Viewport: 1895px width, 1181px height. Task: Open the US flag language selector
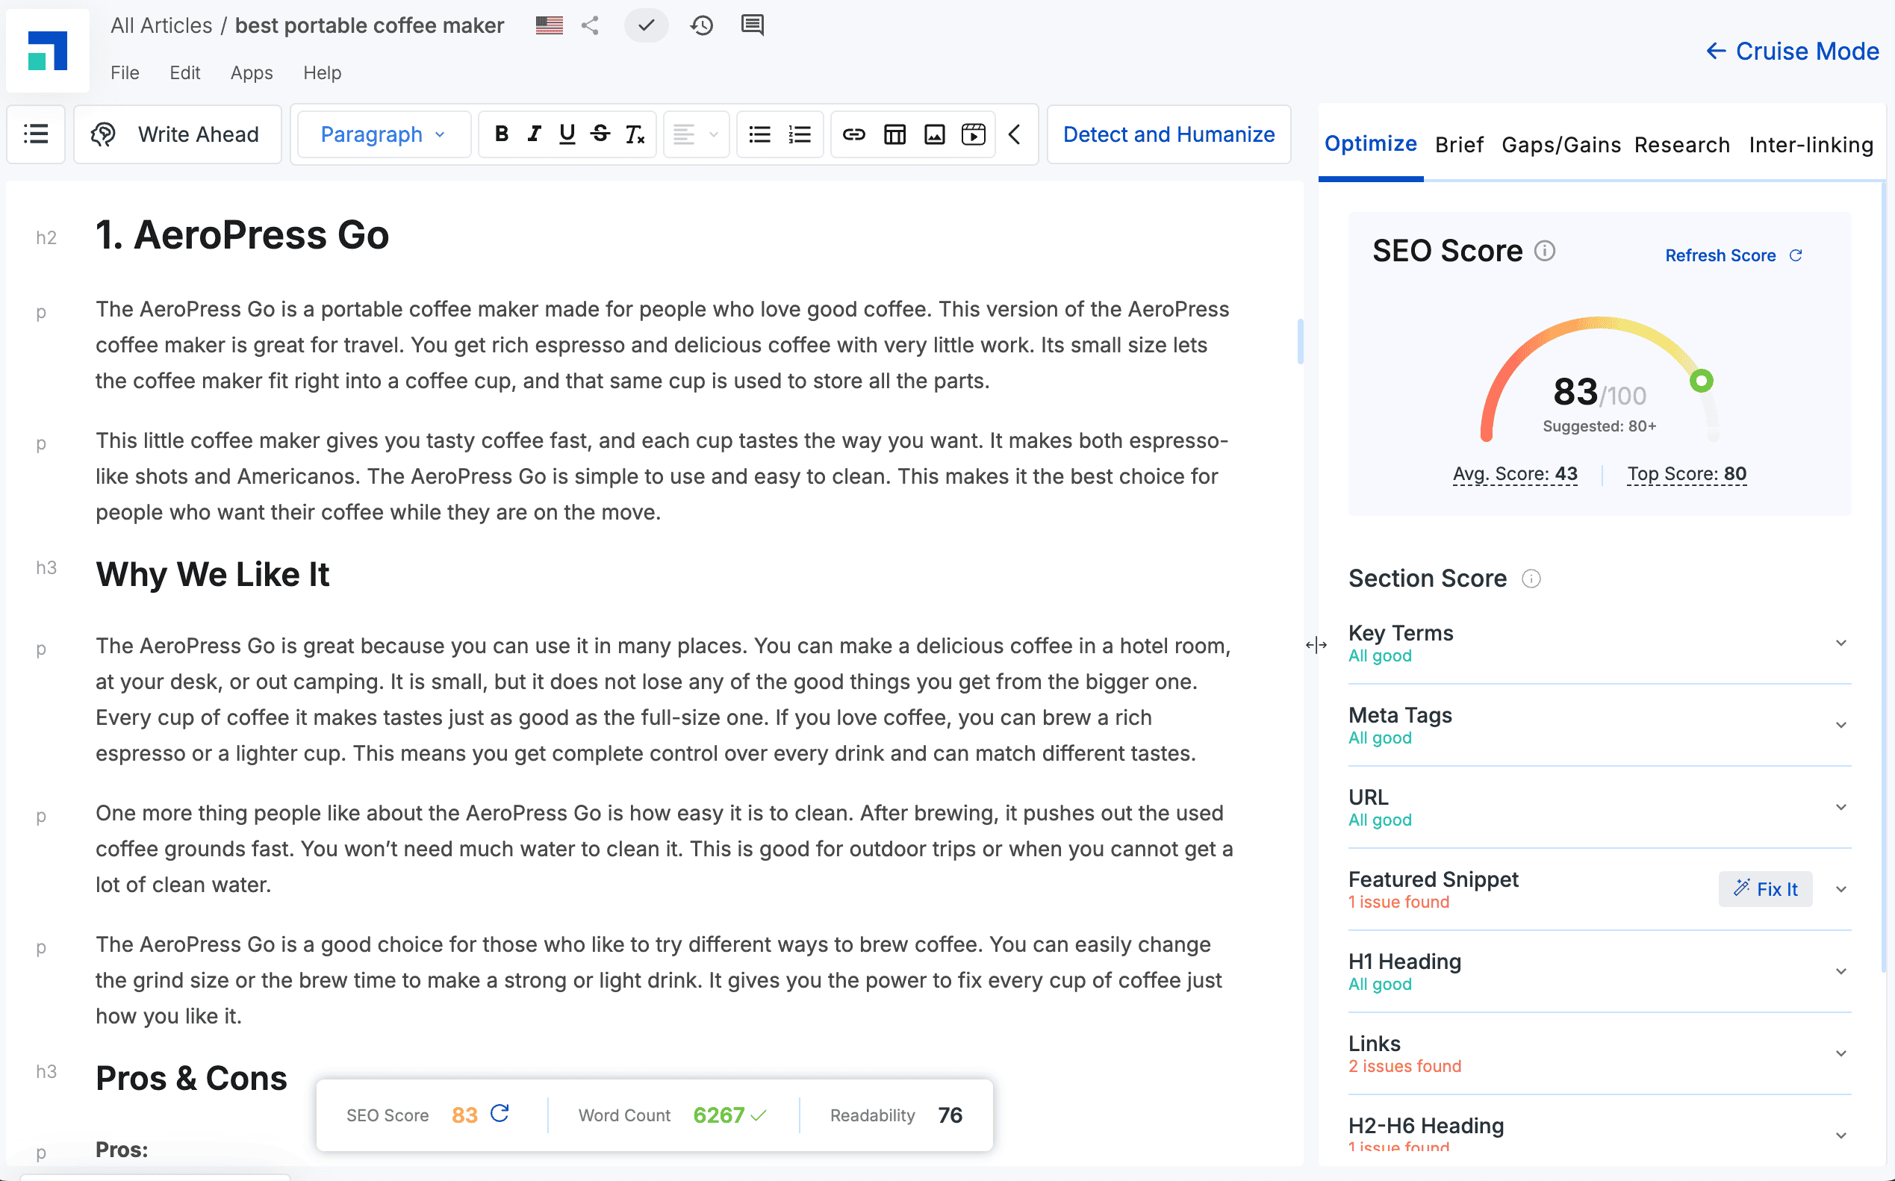(549, 26)
